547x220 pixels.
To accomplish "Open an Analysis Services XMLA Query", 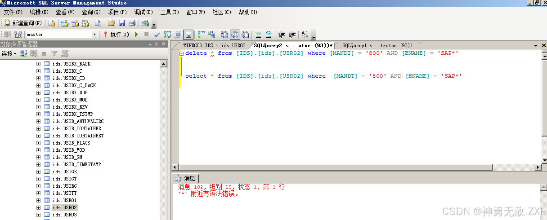I will (x=85, y=23).
